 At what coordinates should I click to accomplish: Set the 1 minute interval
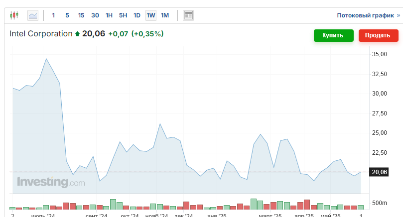pyautogui.click(x=53, y=15)
